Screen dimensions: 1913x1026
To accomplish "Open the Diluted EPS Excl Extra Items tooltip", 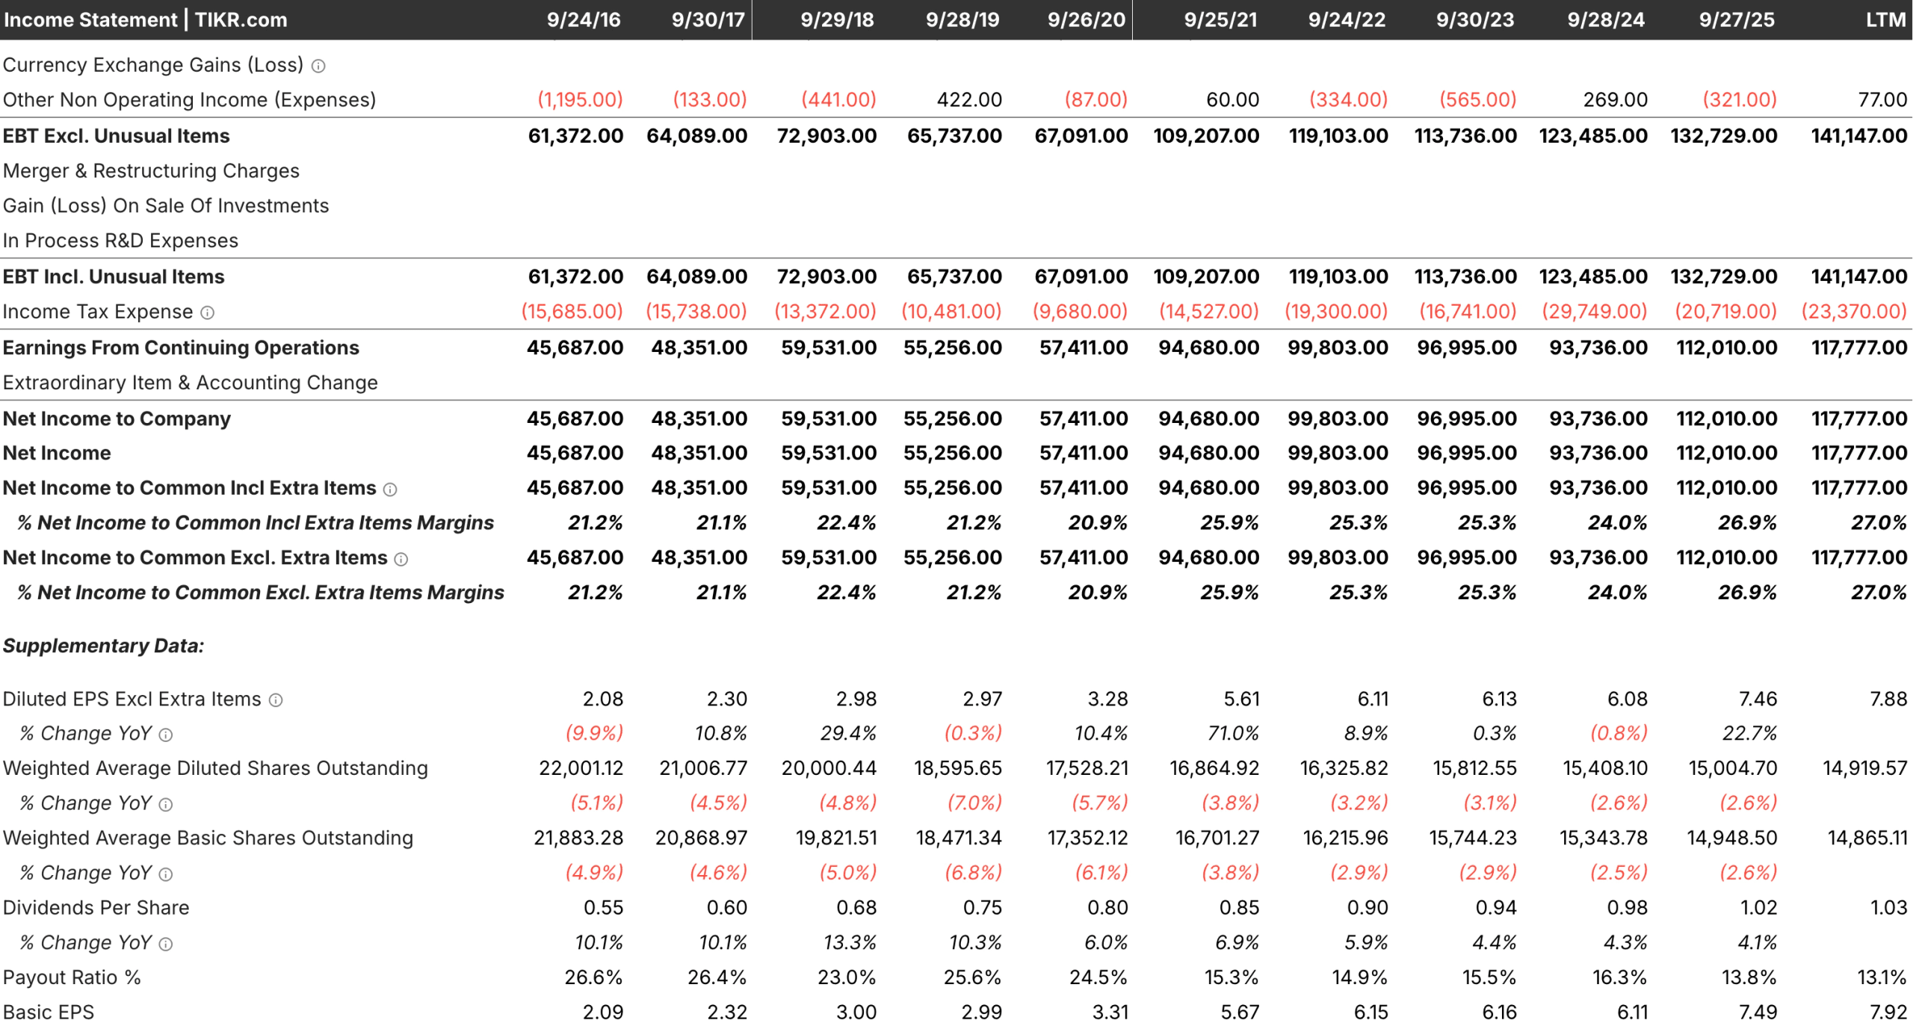I will [x=276, y=699].
